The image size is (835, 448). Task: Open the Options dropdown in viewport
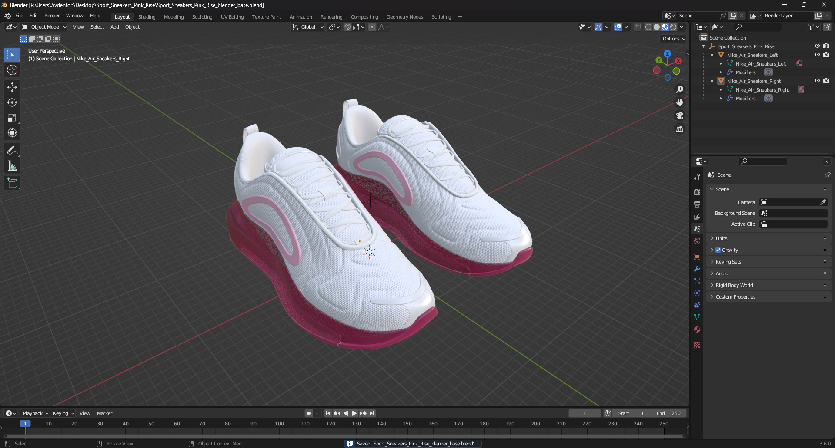point(674,39)
